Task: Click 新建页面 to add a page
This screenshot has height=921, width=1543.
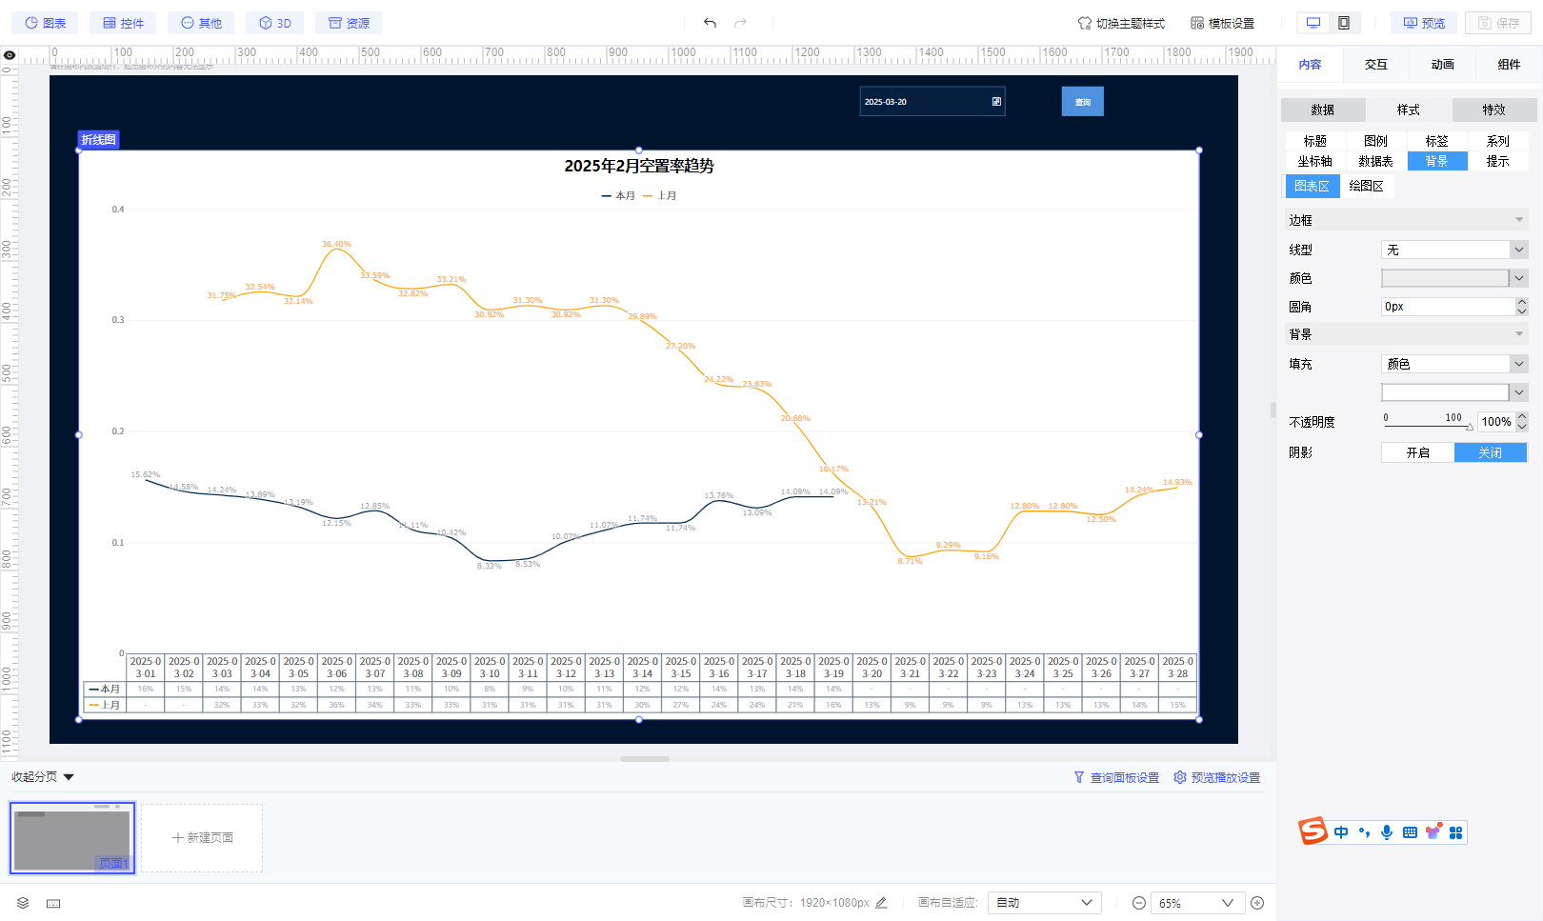Action: pos(202,838)
